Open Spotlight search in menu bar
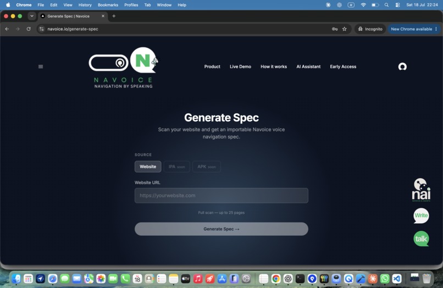443x288 pixels. (x=386, y=5)
